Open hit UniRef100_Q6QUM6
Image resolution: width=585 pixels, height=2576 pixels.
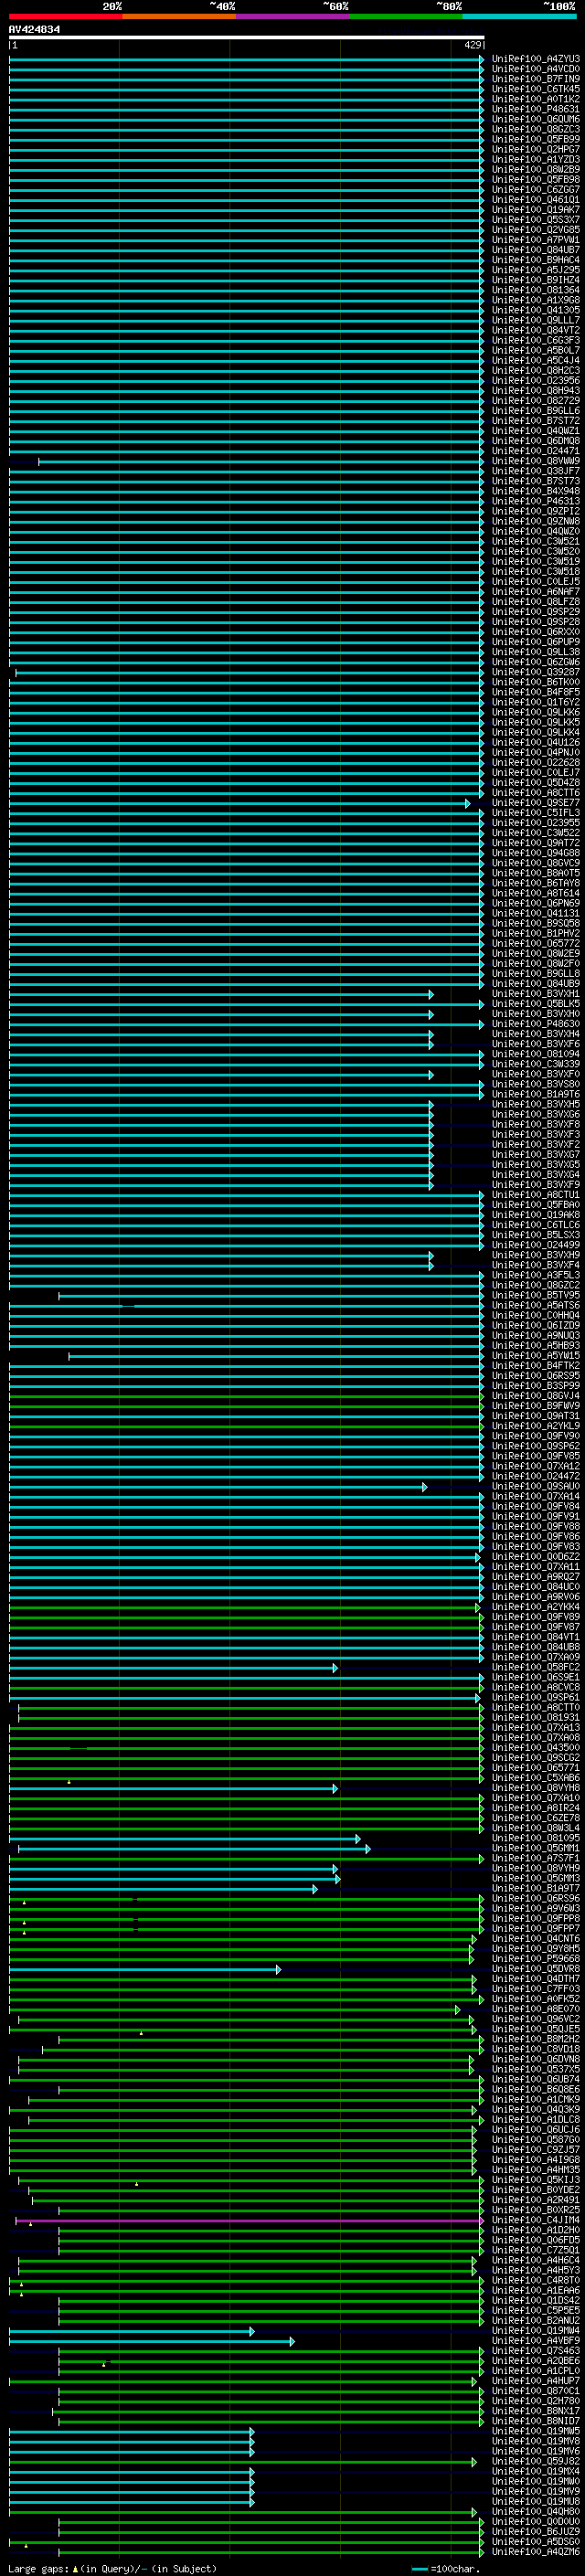536,119
